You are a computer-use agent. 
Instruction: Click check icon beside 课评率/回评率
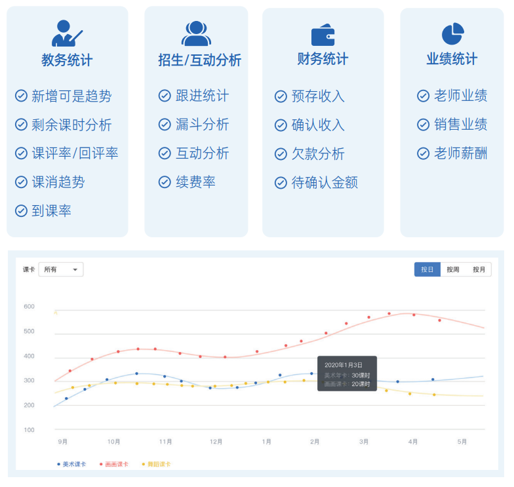point(21,153)
